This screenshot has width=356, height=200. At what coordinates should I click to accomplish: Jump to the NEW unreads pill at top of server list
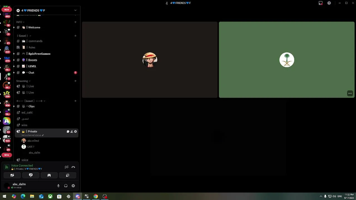[x=7, y=9]
